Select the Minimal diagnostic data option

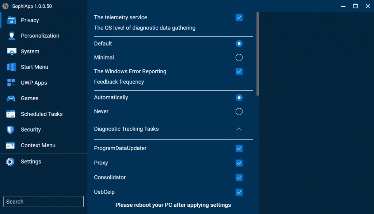239,57
